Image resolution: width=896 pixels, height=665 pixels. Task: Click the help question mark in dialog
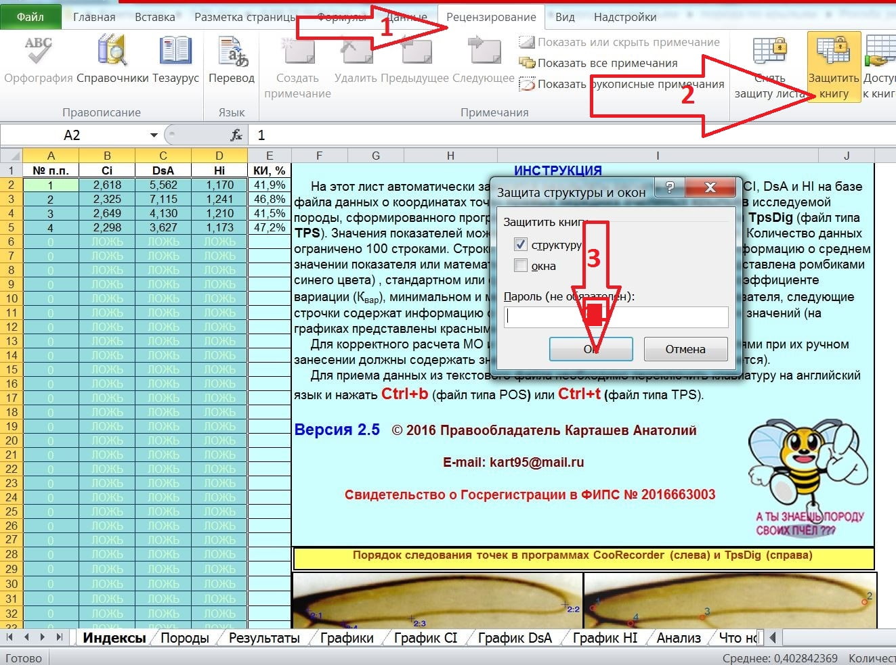click(669, 187)
